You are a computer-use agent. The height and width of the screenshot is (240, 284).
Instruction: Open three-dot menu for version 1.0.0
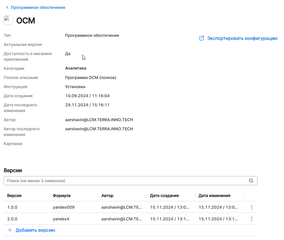(x=251, y=207)
